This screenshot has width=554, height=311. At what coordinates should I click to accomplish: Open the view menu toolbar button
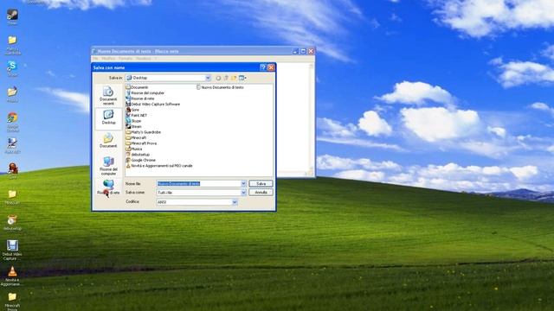point(242,78)
